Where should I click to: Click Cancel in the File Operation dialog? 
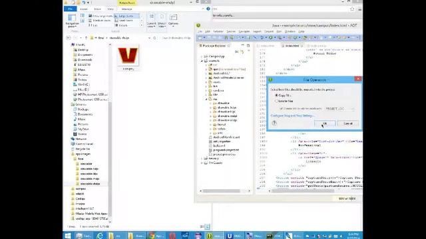click(x=348, y=123)
